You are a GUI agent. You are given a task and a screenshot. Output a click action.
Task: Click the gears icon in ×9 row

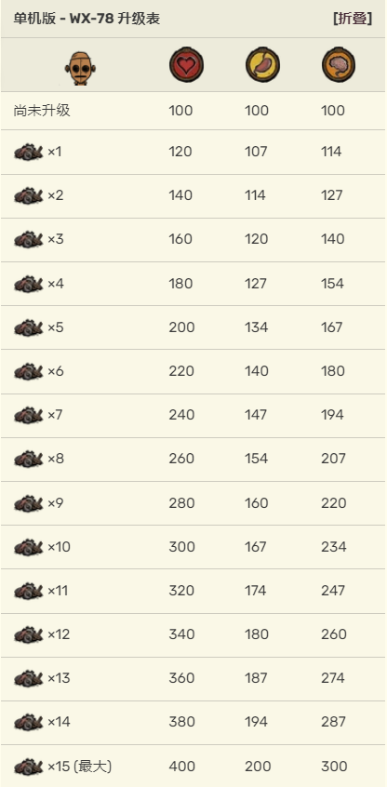click(x=29, y=503)
